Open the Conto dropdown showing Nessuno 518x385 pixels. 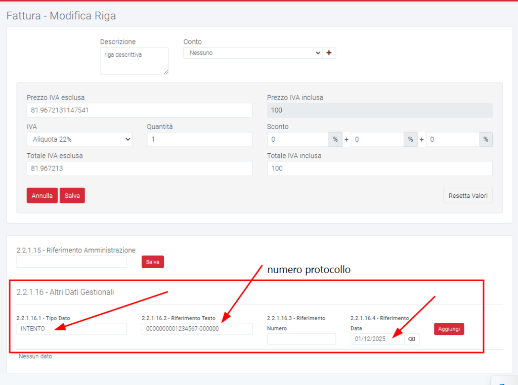click(252, 53)
